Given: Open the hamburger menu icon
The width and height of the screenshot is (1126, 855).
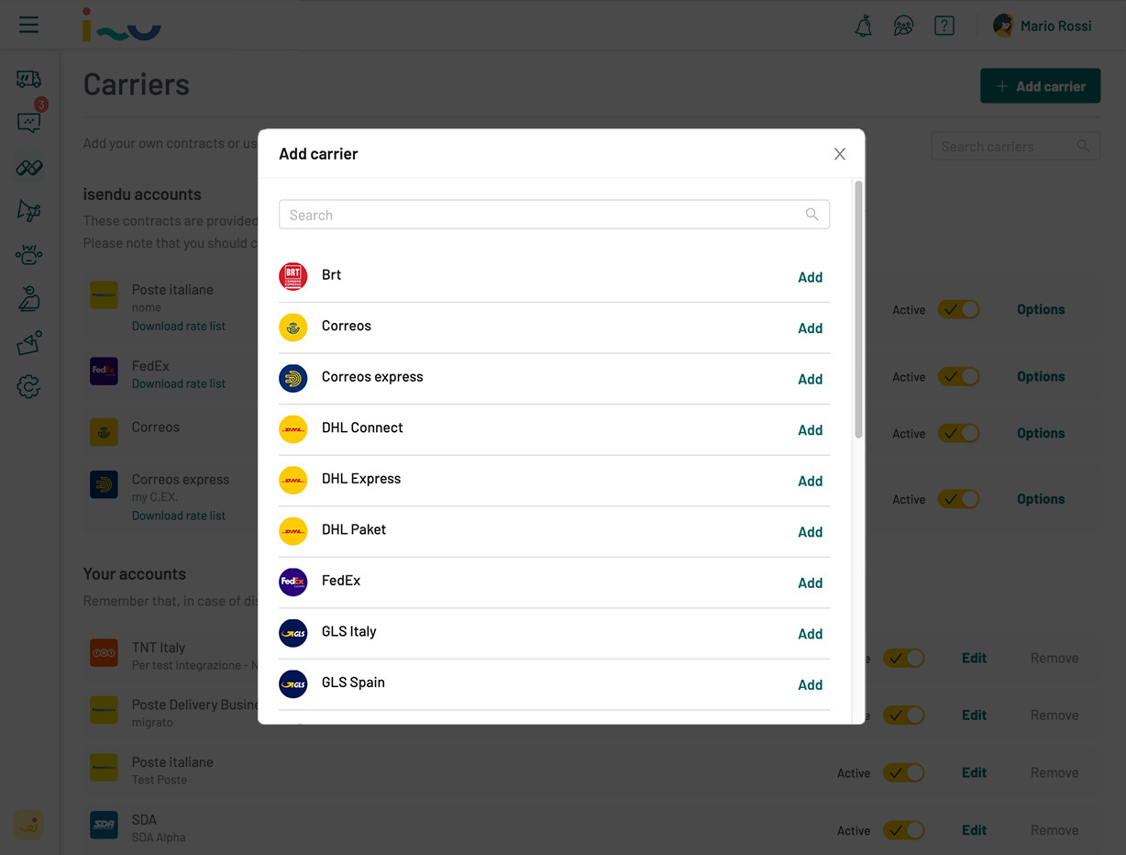Looking at the screenshot, I should click(x=29, y=25).
